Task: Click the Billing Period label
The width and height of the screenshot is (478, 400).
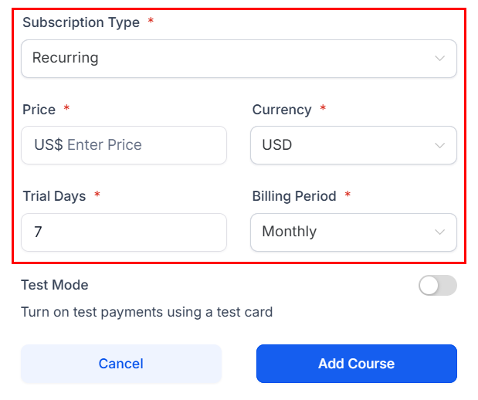Action: [294, 196]
